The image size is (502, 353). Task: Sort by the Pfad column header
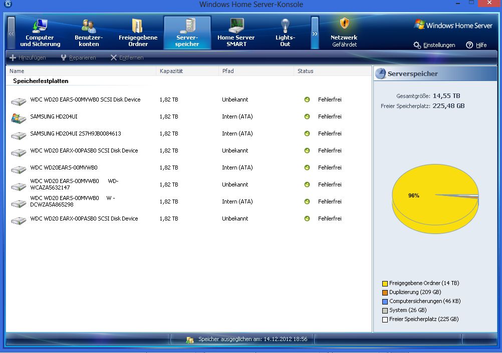pyautogui.click(x=256, y=71)
